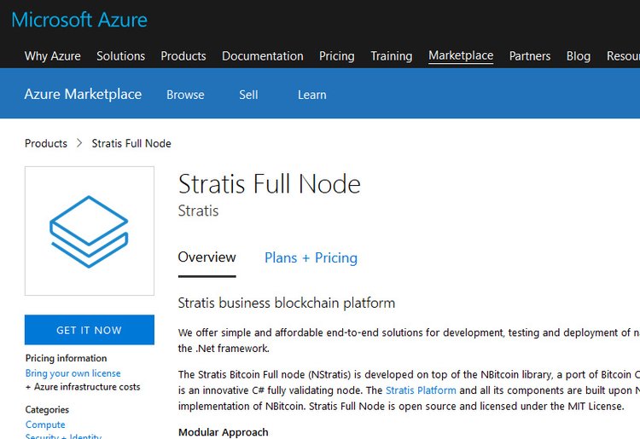Viewport: 640px width, 439px height.
Task: Switch to the Plans + Pricing tab
Action: pyautogui.click(x=311, y=257)
